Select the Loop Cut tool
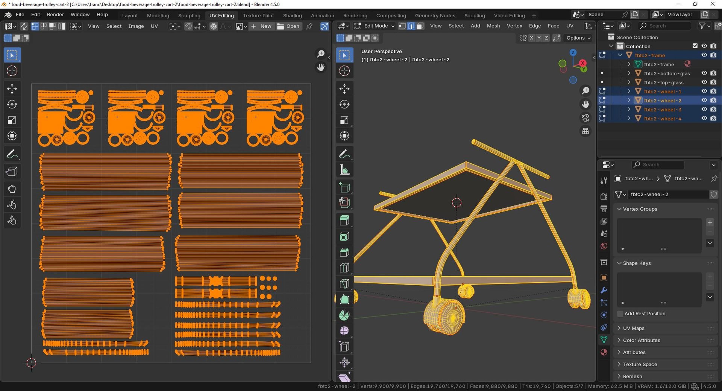Viewport: 722px width, 391px height. coord(344,268)
